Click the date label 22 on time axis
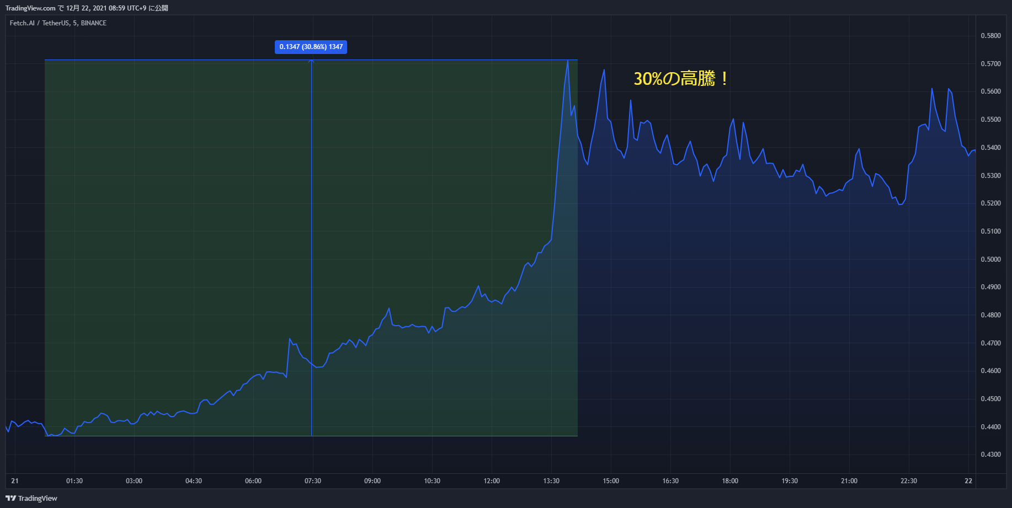Screen dimensions: 1012x508 tap(968, 481)
